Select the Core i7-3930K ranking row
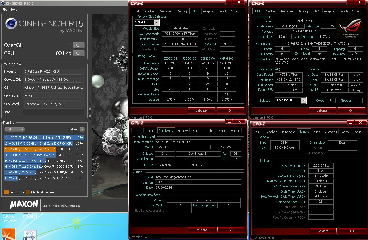Image resolution: width=368 pixels, height=240 pixels. (x=45, y=143)
